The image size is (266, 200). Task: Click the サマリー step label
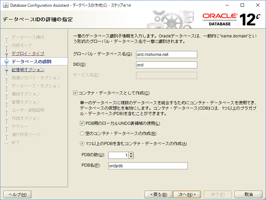coord(20,126)
